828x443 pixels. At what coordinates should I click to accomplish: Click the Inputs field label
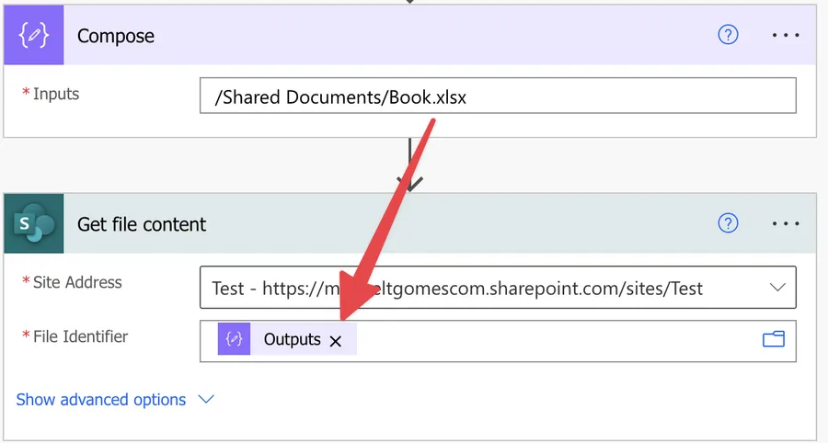(56, 94)
